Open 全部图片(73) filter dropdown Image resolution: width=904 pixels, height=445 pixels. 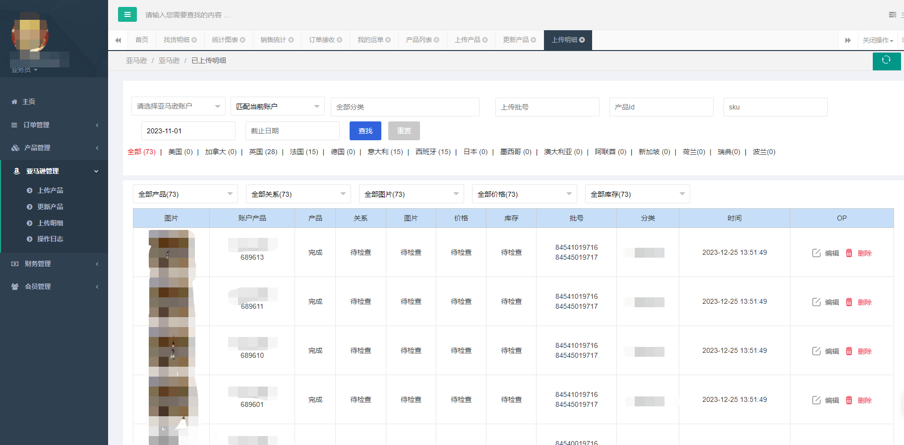[x=412, y=194]
